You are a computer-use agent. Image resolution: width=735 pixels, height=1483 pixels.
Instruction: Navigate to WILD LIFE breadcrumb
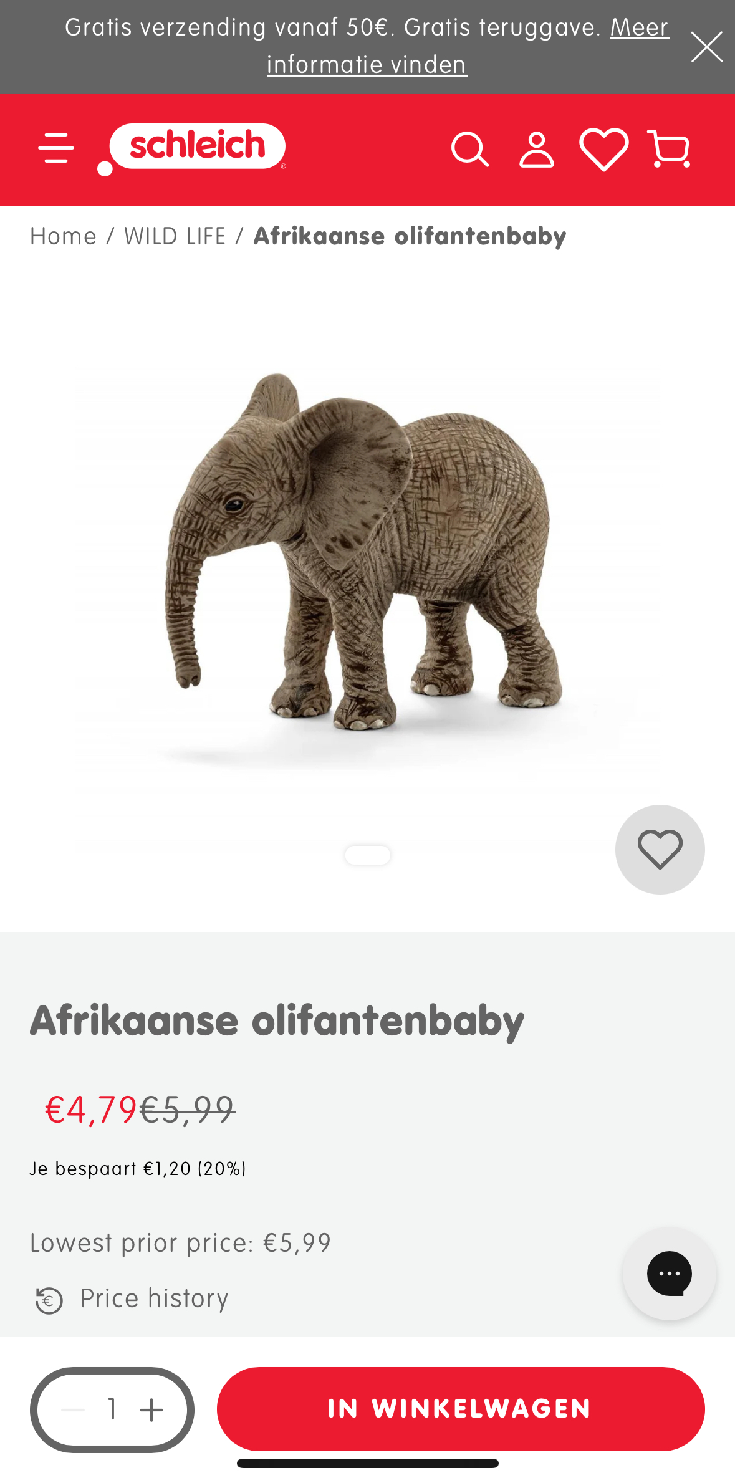pos(175,237)
